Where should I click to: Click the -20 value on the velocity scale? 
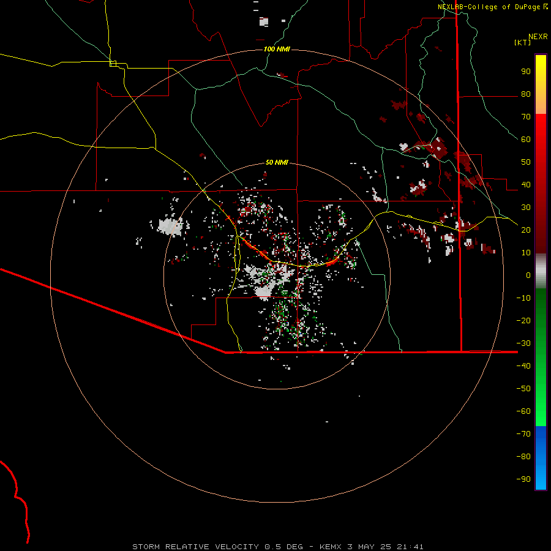[x=523, y=320]
